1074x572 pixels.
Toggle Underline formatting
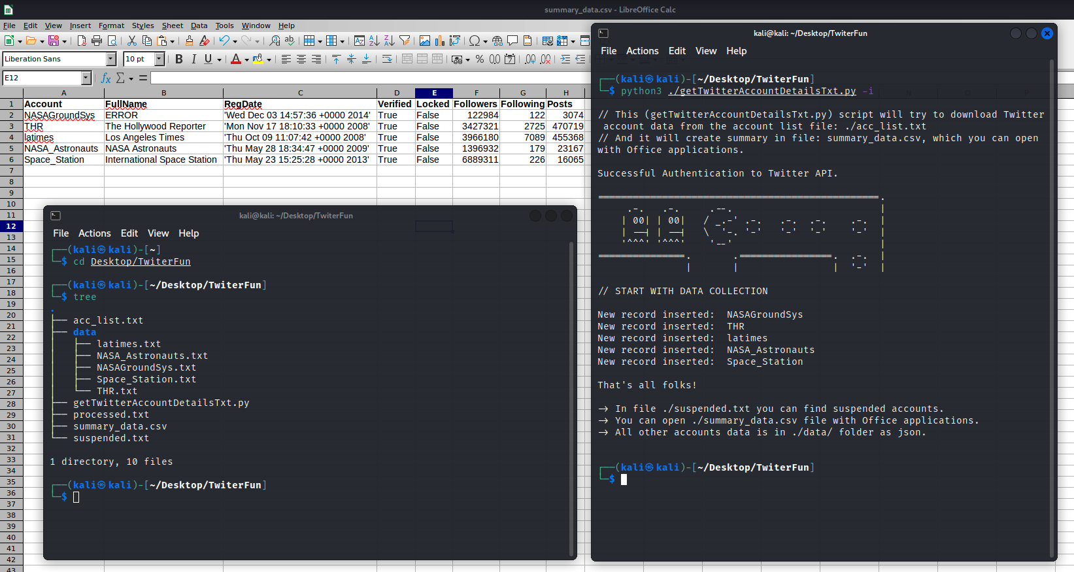tap(208, 59)
